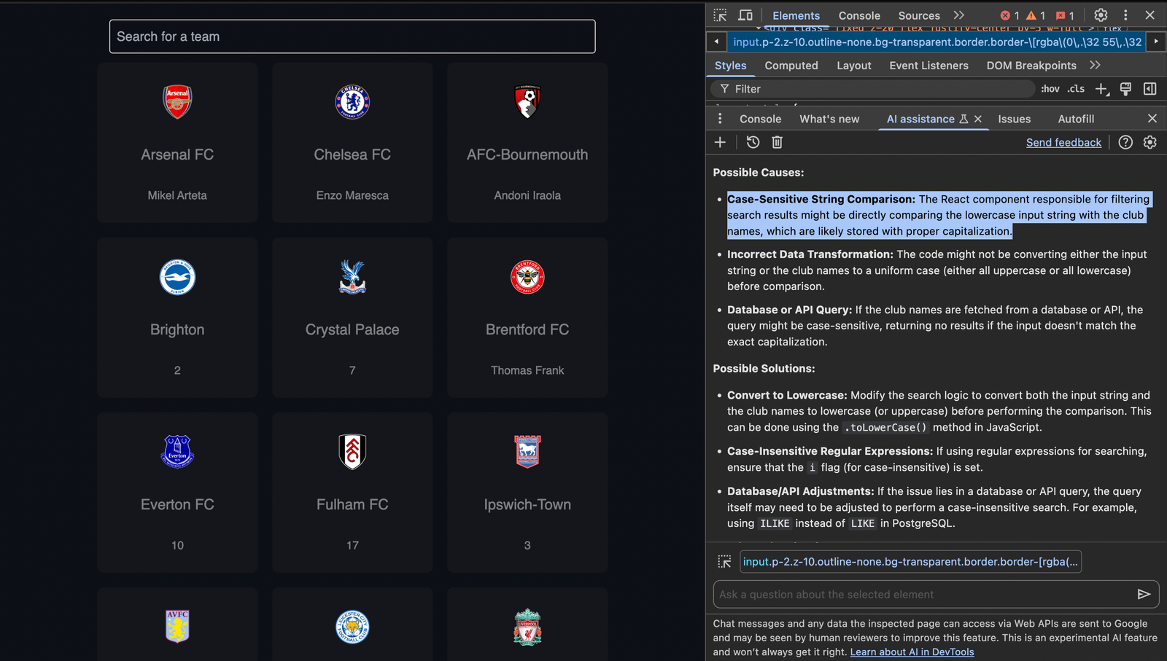Activate the inspect element selector icon
The height and width of the screenshot is (661, 1167).
(x=720, y=15)
